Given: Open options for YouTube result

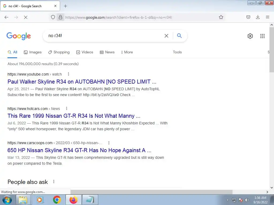Looking at the screenshot, I should coord(68,74).
